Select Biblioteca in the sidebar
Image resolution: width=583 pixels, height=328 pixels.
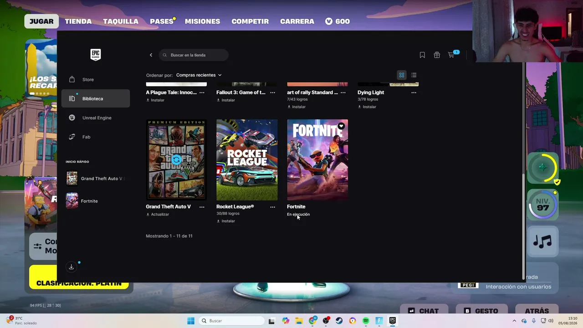pos(96,98)
